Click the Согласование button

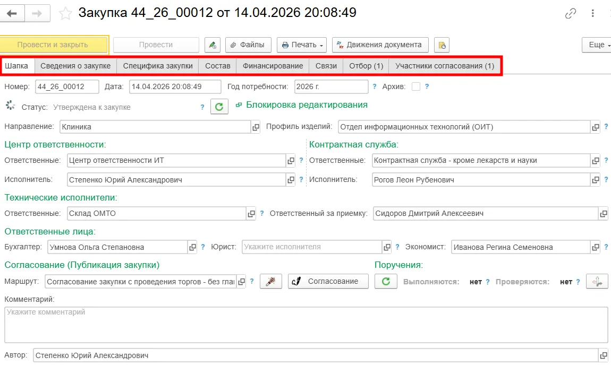tap(328, 281)
